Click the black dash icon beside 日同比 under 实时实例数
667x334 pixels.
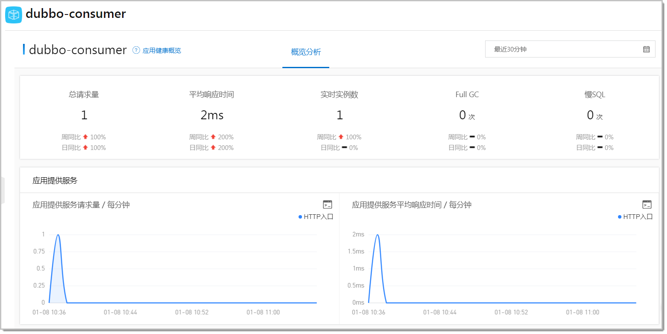344,147
